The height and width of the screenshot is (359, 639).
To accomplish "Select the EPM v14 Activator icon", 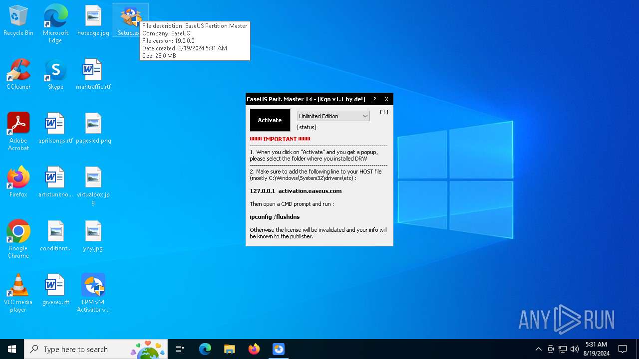I will [x=93, y=293].
